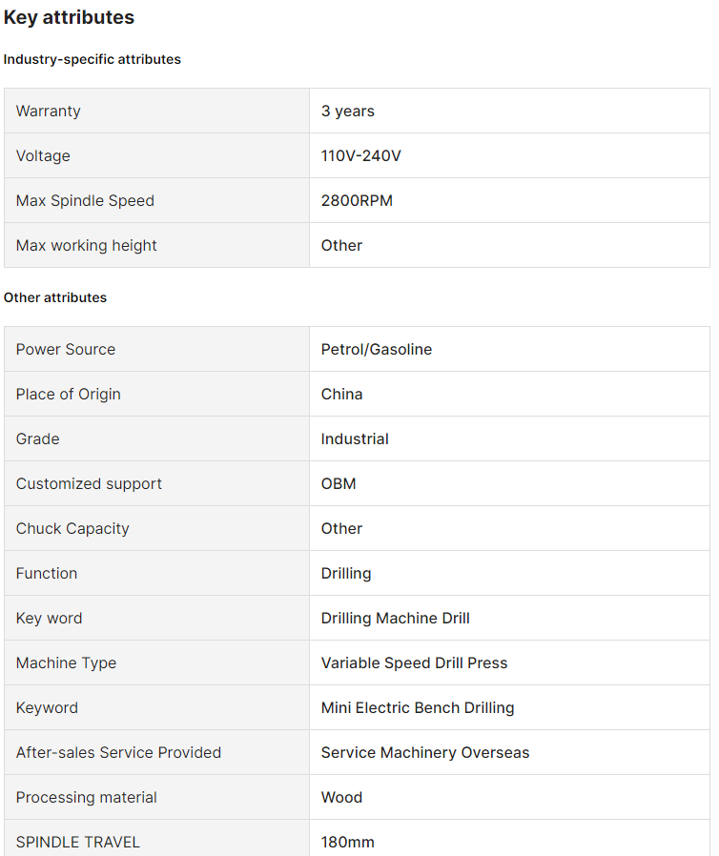Click the Drilling Machine Drill text
This screenshot has height=856, width=719.
pos(396,619)
